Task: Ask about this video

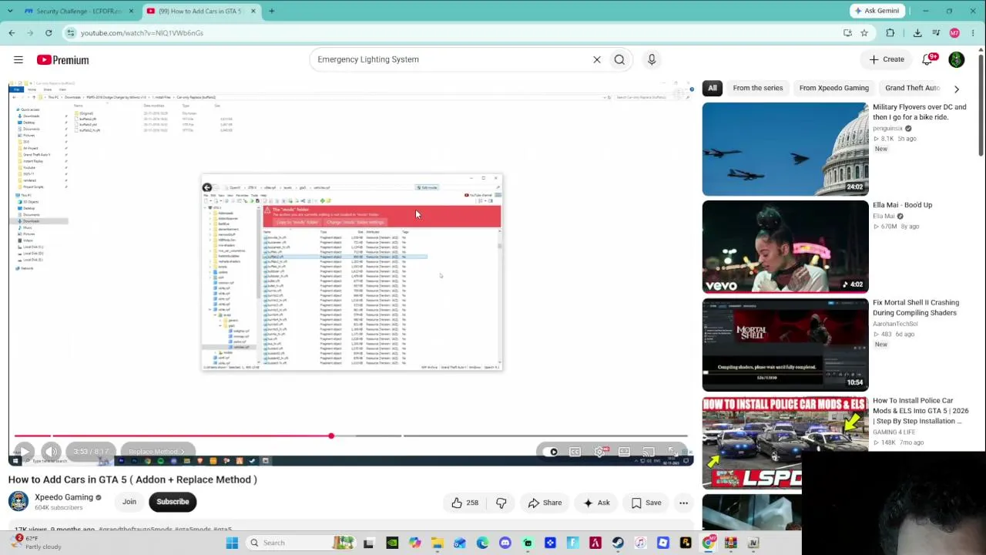Action: (596, 503)
